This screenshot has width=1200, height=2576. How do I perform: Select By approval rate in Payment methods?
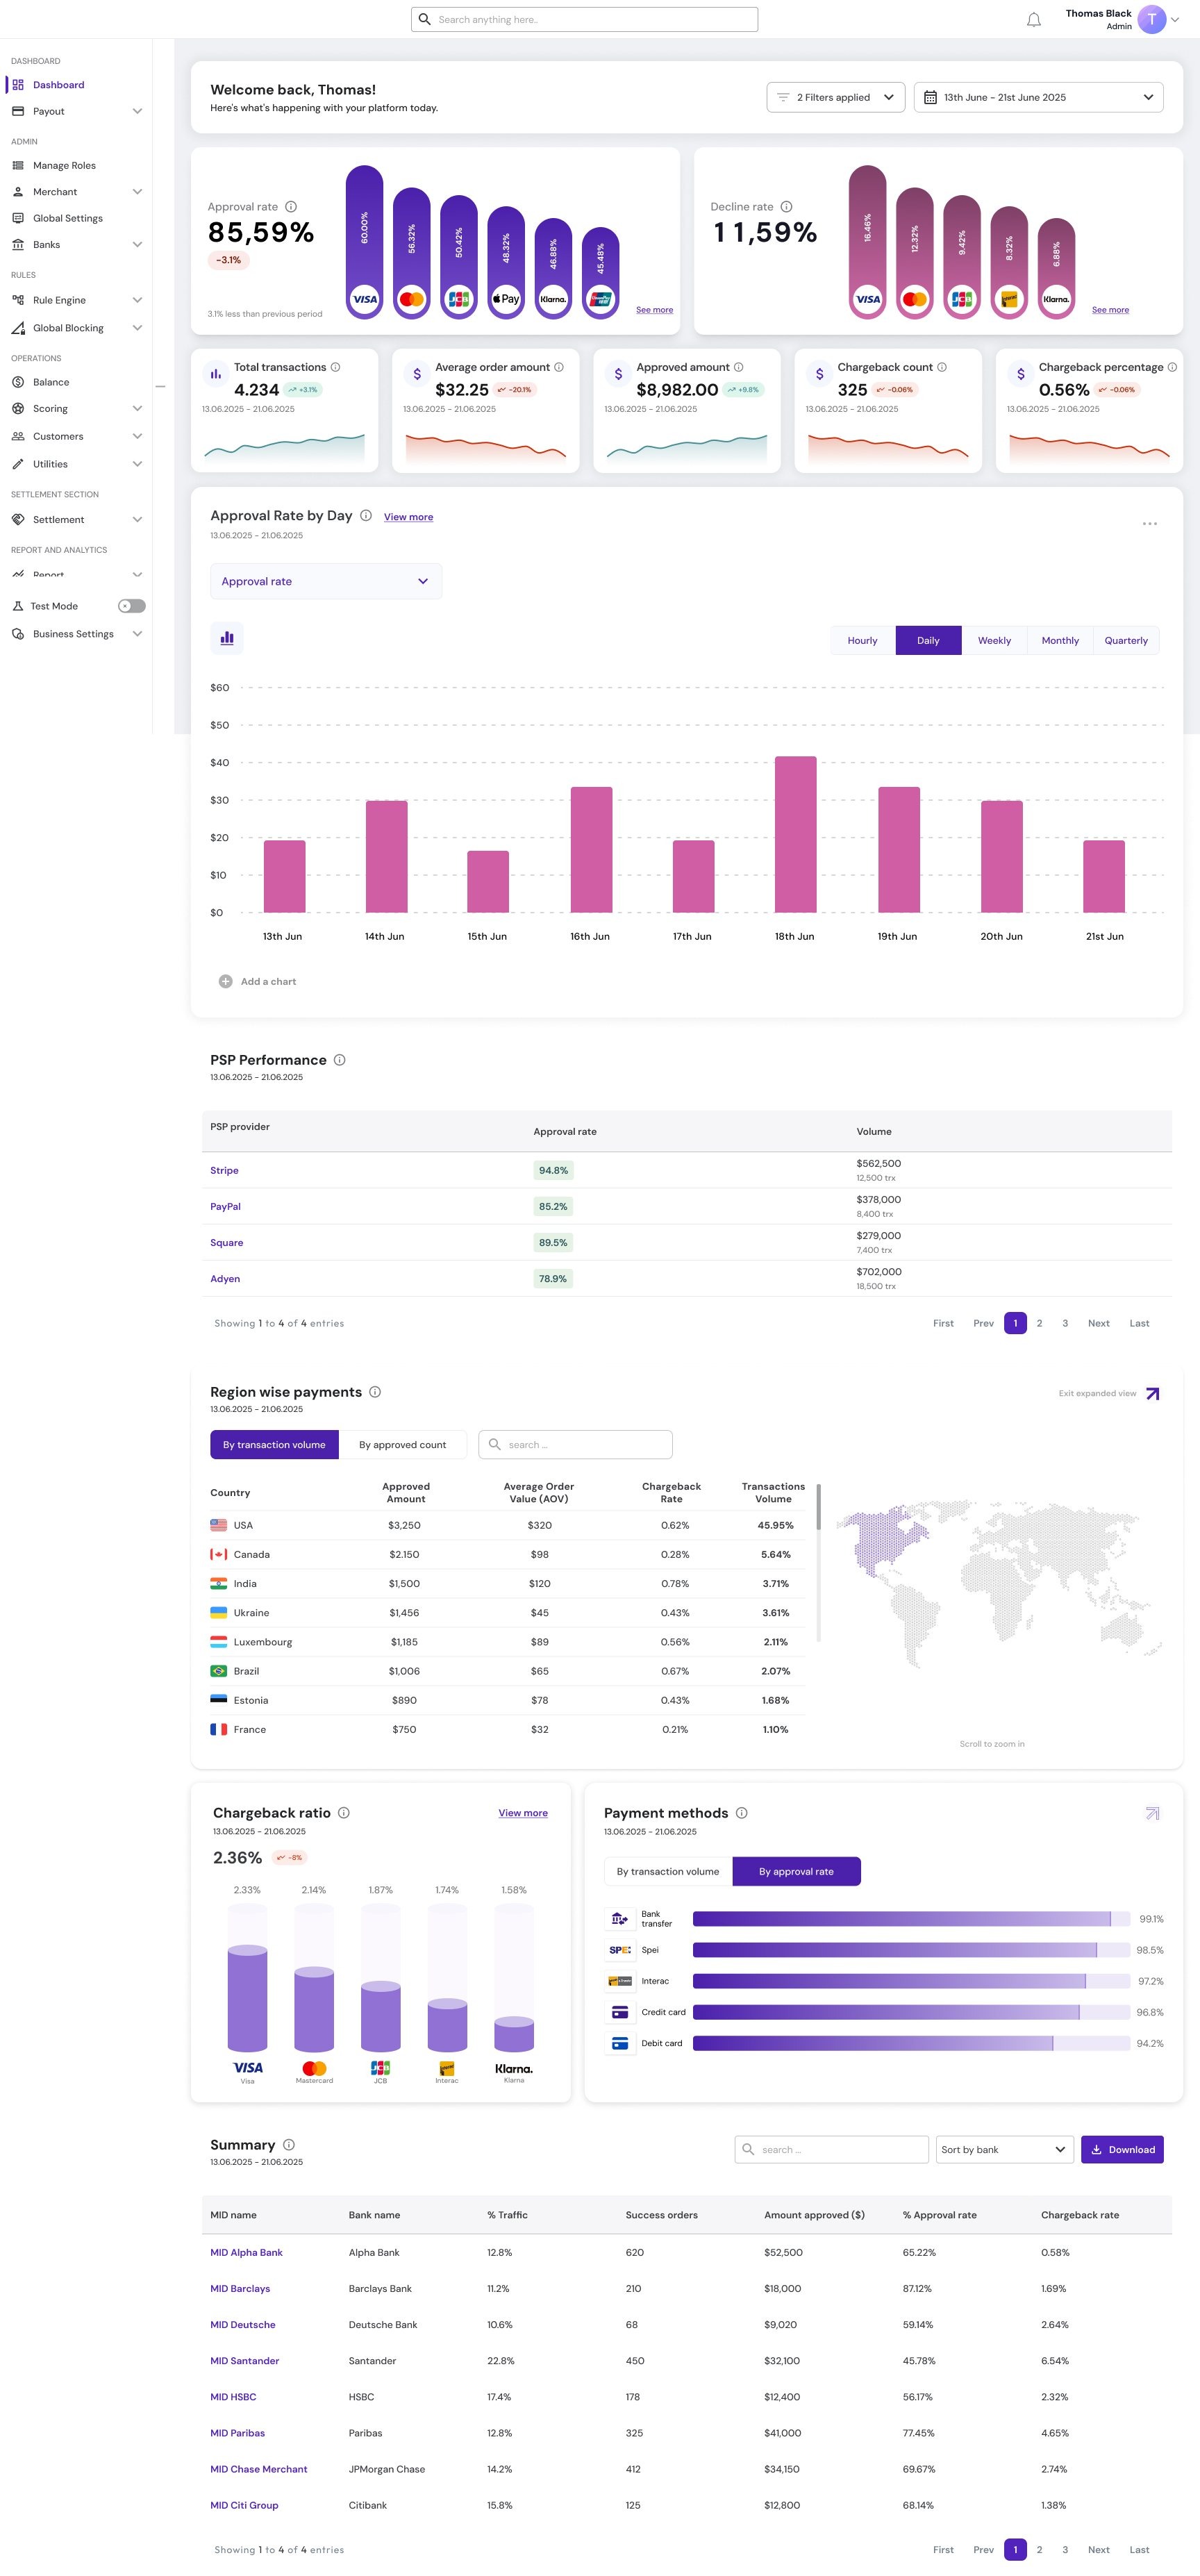coord(796,1872)
